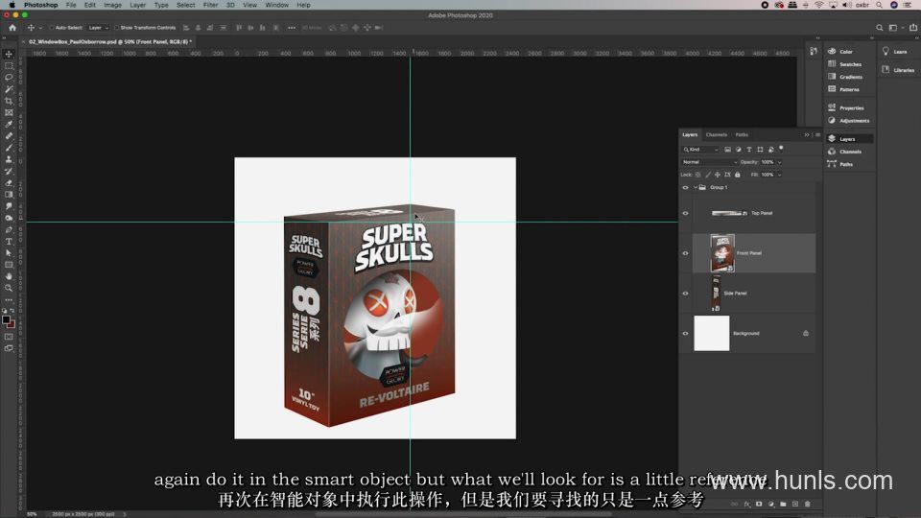This screenshot has width=921, height=518.
Task: Select the Eraser tool
Action: [x=9, y=183]
